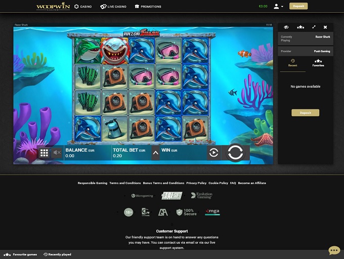The image size is (344, 259).
Task: Open the autoplay settings icon
Action: coord(213,153)
